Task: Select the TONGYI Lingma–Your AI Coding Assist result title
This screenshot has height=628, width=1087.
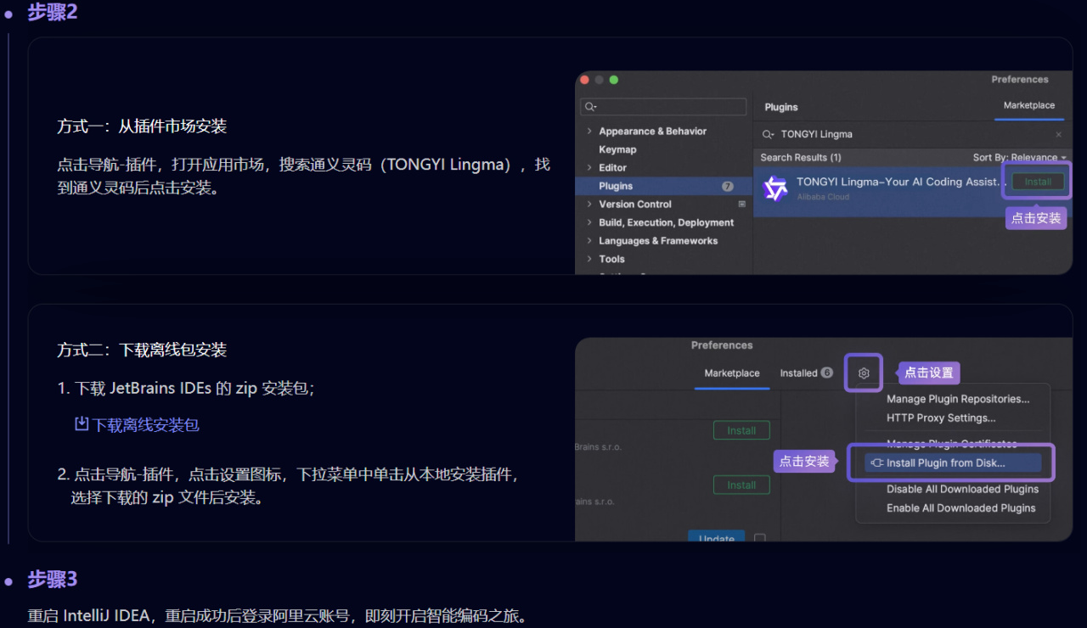Action: point(902,182)
